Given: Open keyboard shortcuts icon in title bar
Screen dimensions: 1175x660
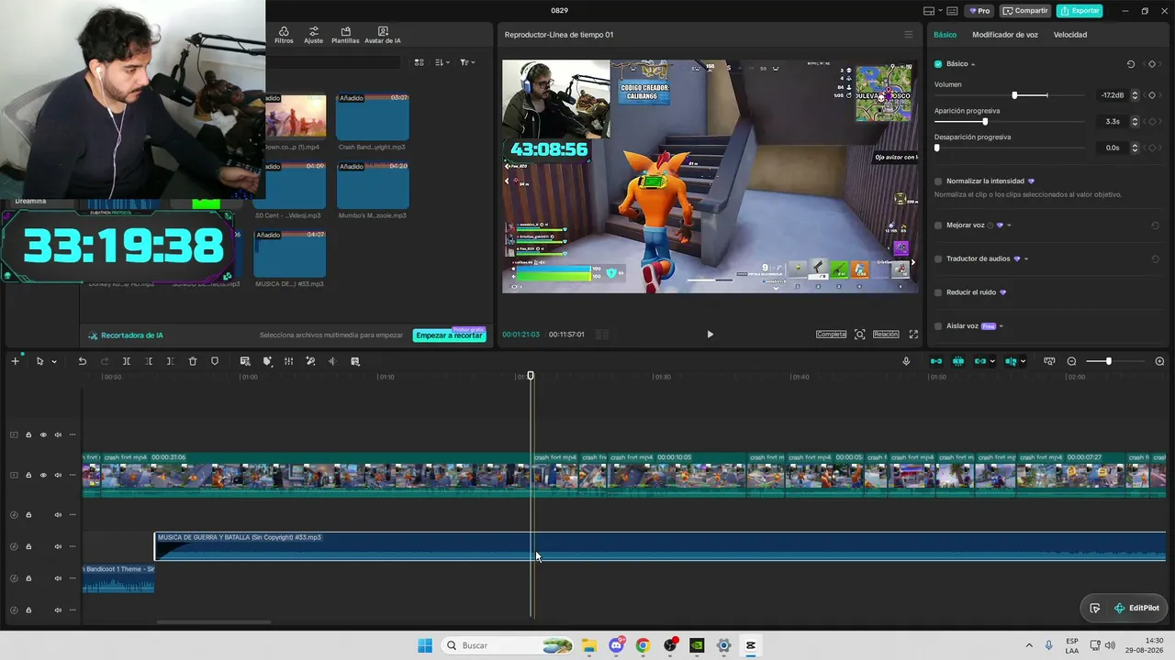Looking at the screenshot, I should tap(951, 11).
